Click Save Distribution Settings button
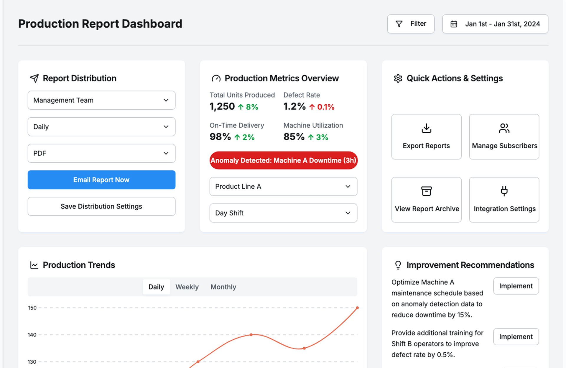Viewport: 566px width, 368px height. click(x=101, y=206)
